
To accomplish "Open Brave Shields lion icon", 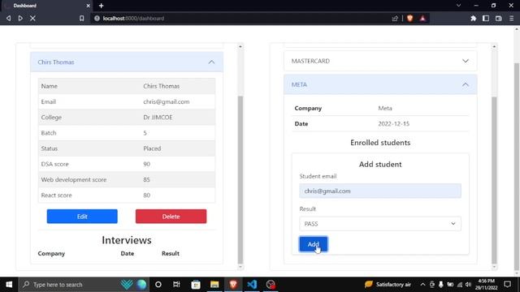I will [409, 18].
